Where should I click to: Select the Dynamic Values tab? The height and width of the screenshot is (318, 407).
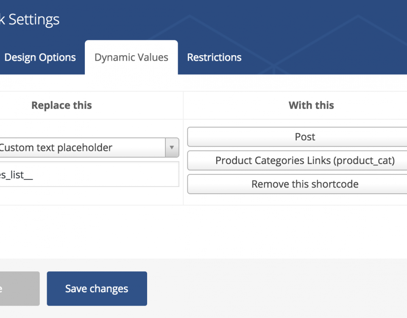point(131,57)
